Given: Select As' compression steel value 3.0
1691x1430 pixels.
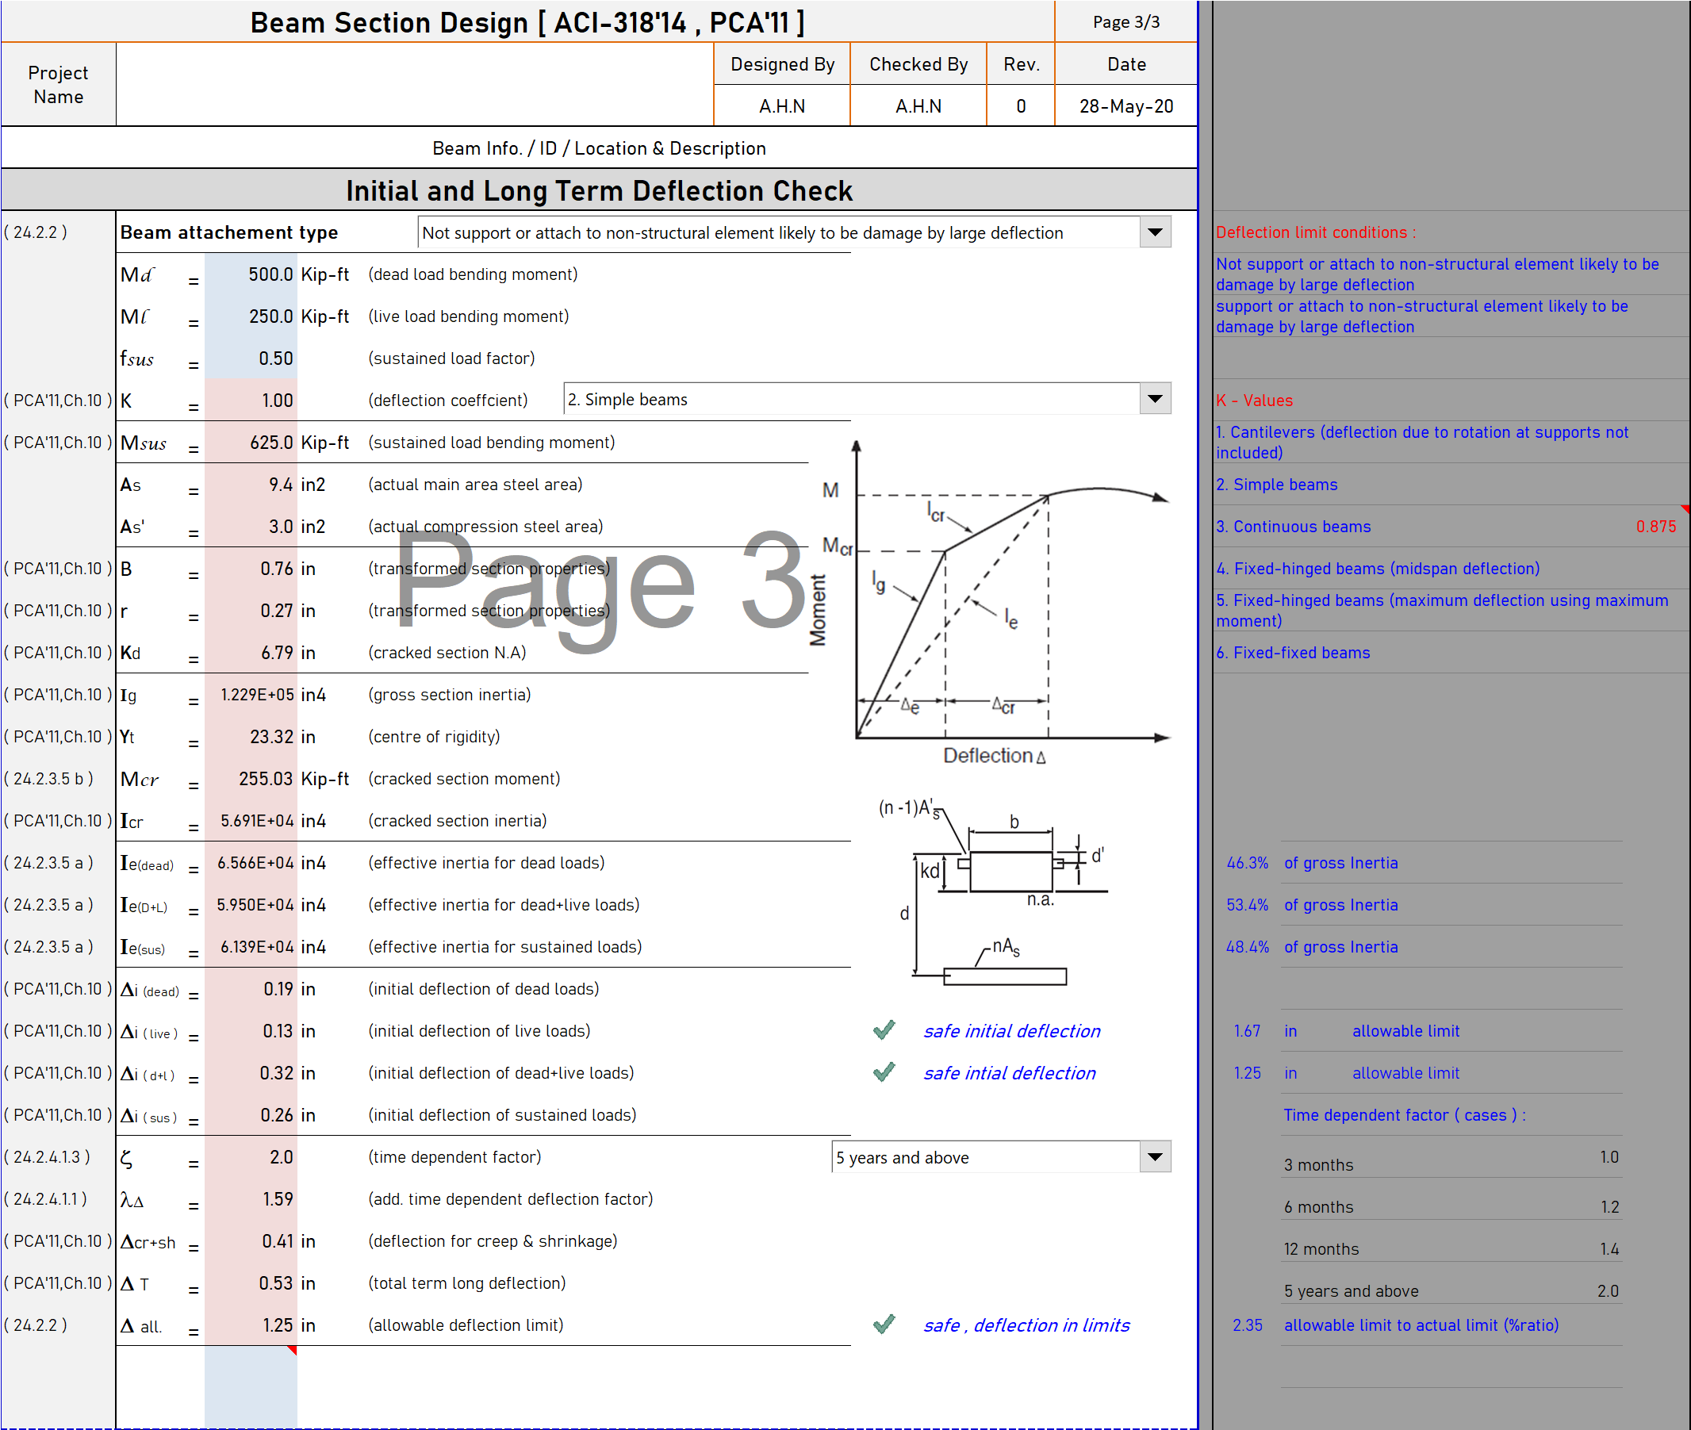Looking at the screenshot, I should 251,527.
